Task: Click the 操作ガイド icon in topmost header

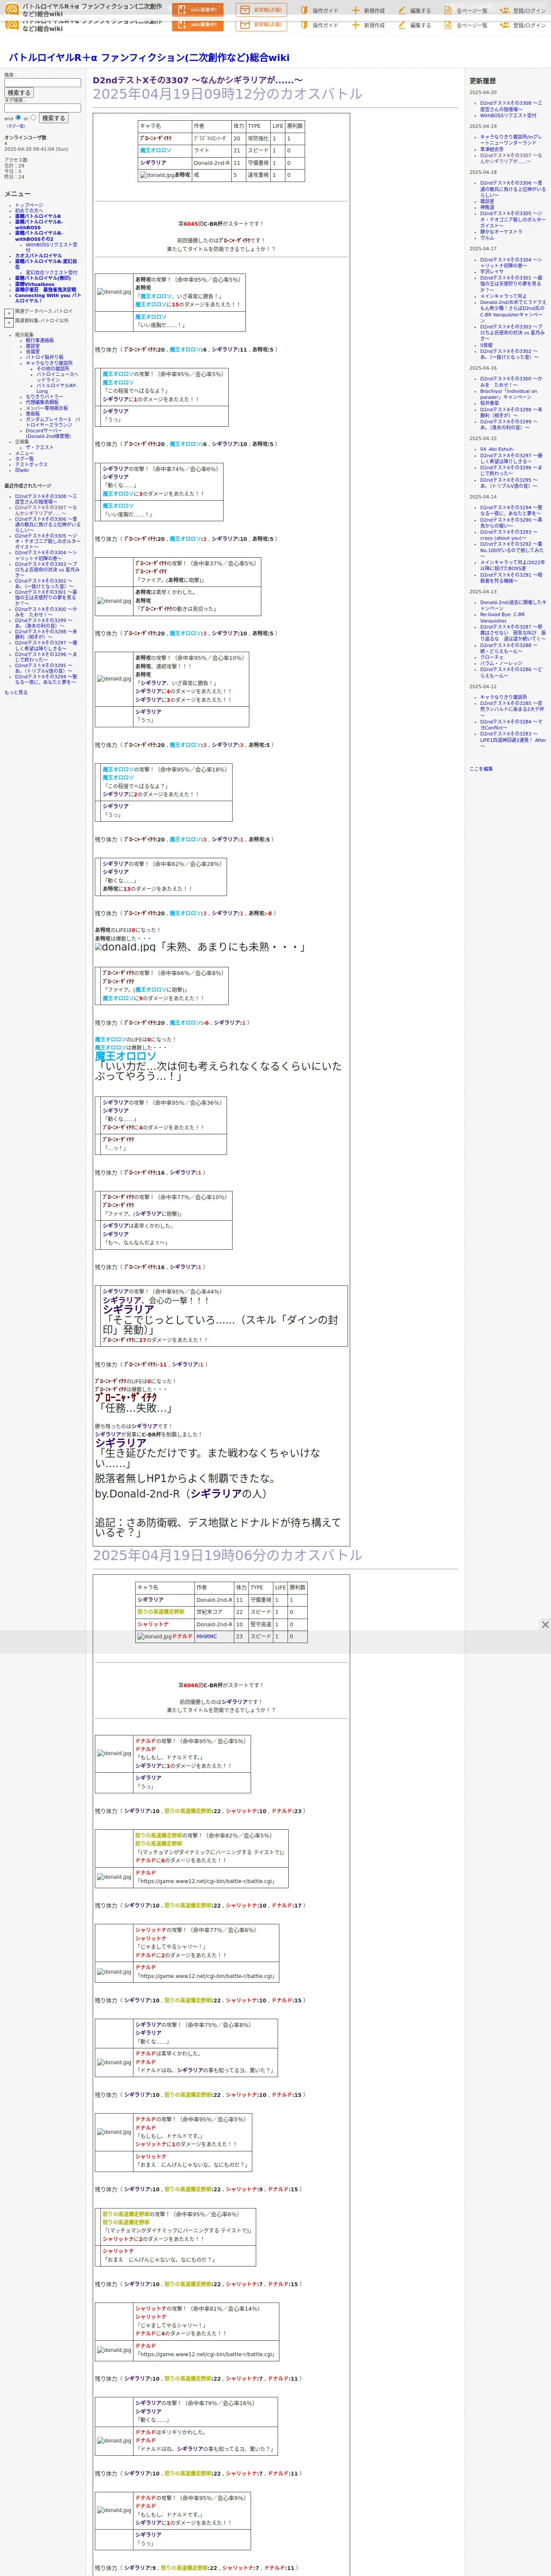Action: coord(304,10)
